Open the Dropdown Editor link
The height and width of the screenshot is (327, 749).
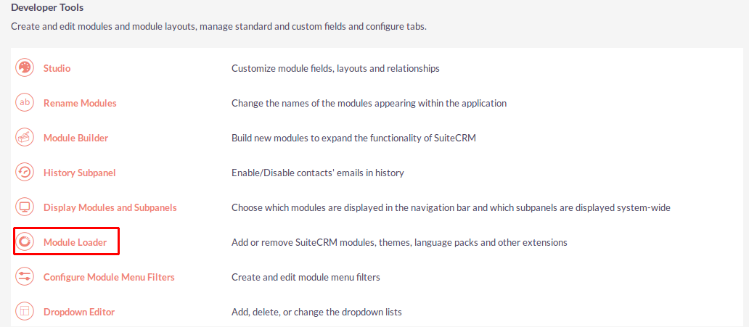(79, 312)
